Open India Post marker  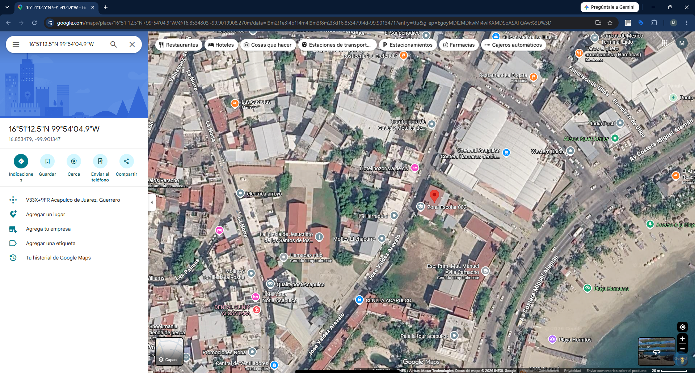pyautogui.click(x=620, y=123)
